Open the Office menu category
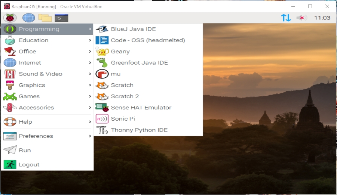The width and height of the screenshot is (337, 195). tap(27, 52)
